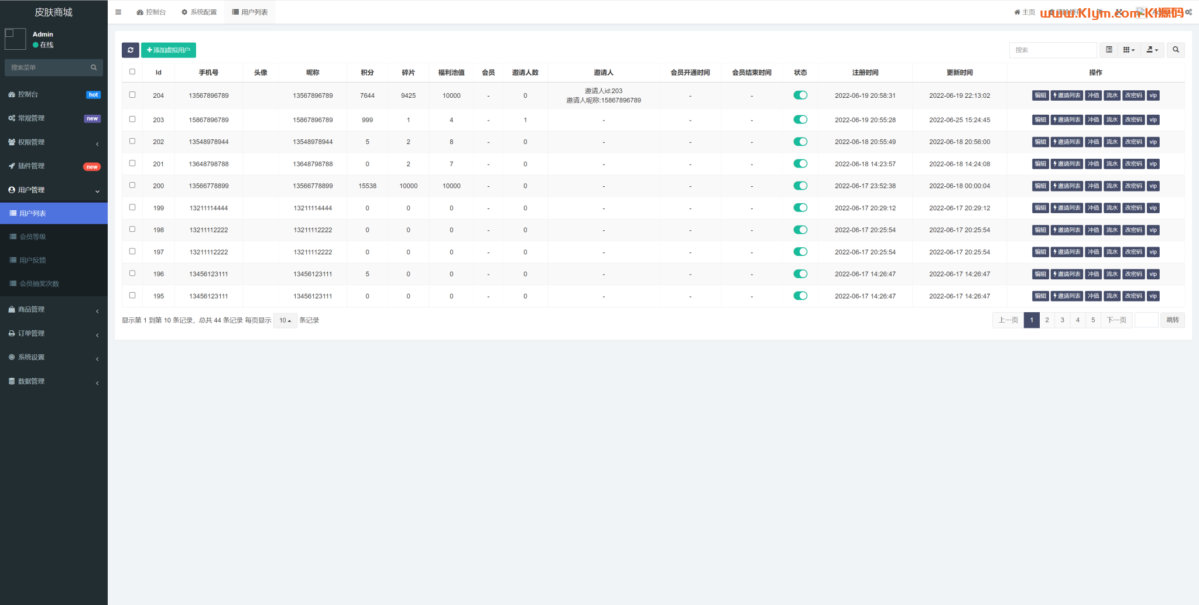
Task: Open the settings gears icon at top right
Action: [x=1188, y=12]
